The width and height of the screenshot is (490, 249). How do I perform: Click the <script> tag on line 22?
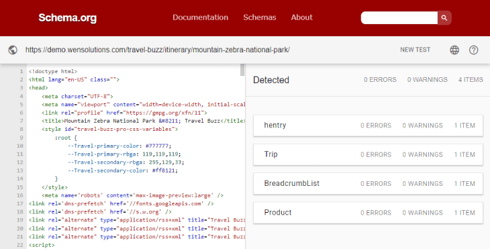pos(42,245)
